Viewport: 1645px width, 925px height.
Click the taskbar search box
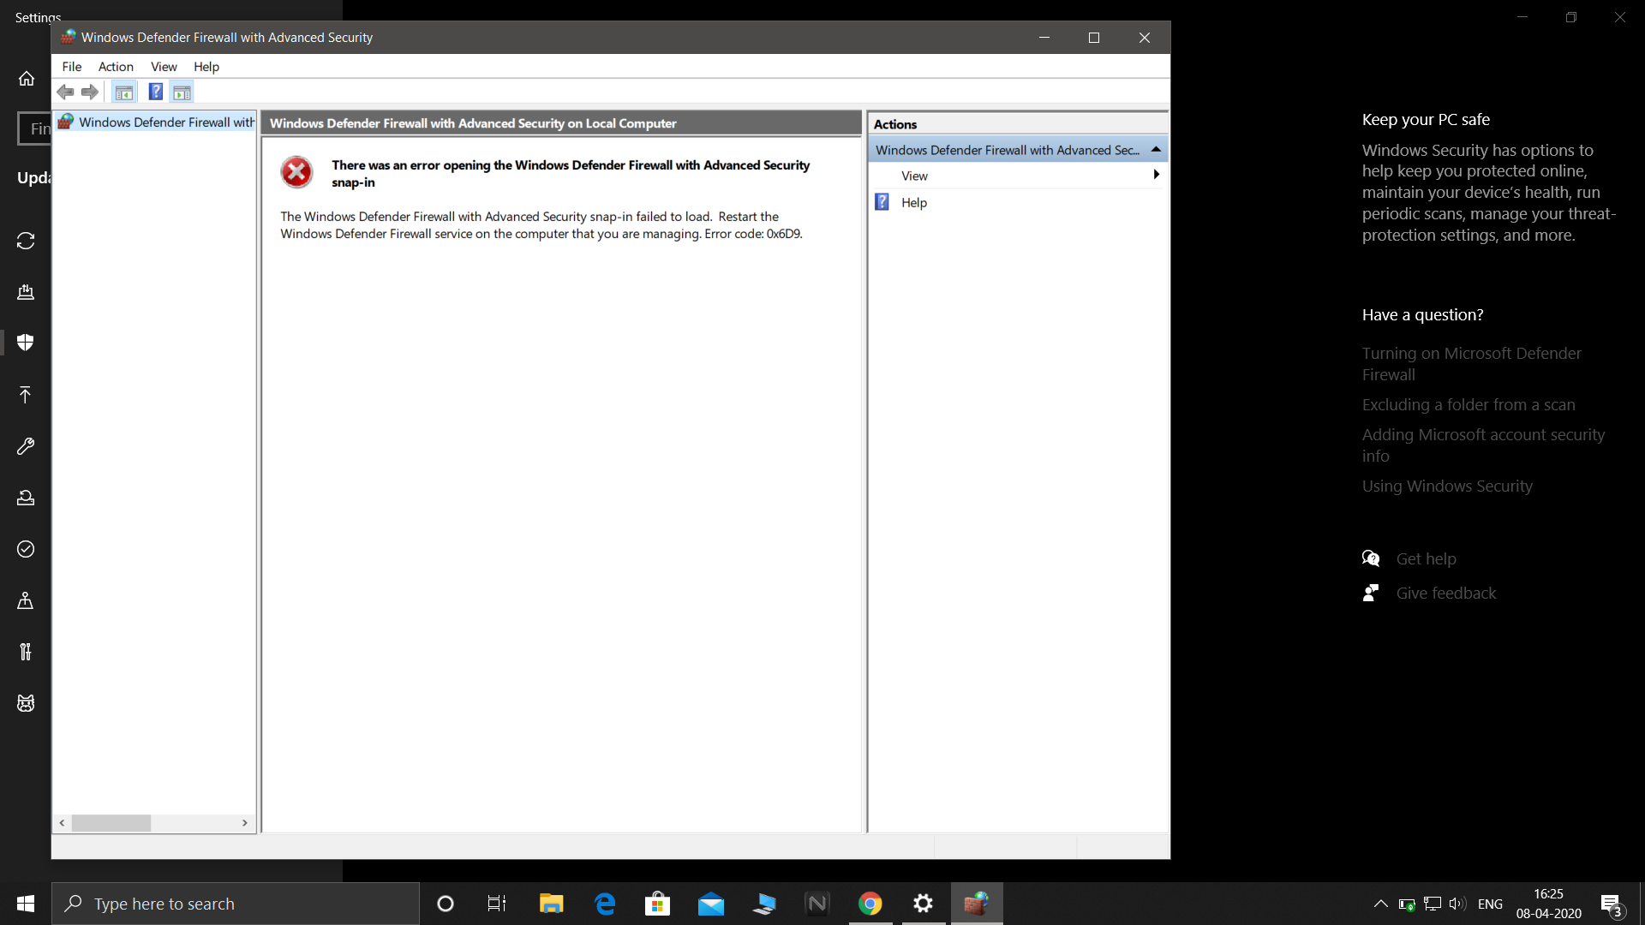[x=236, y=904]
